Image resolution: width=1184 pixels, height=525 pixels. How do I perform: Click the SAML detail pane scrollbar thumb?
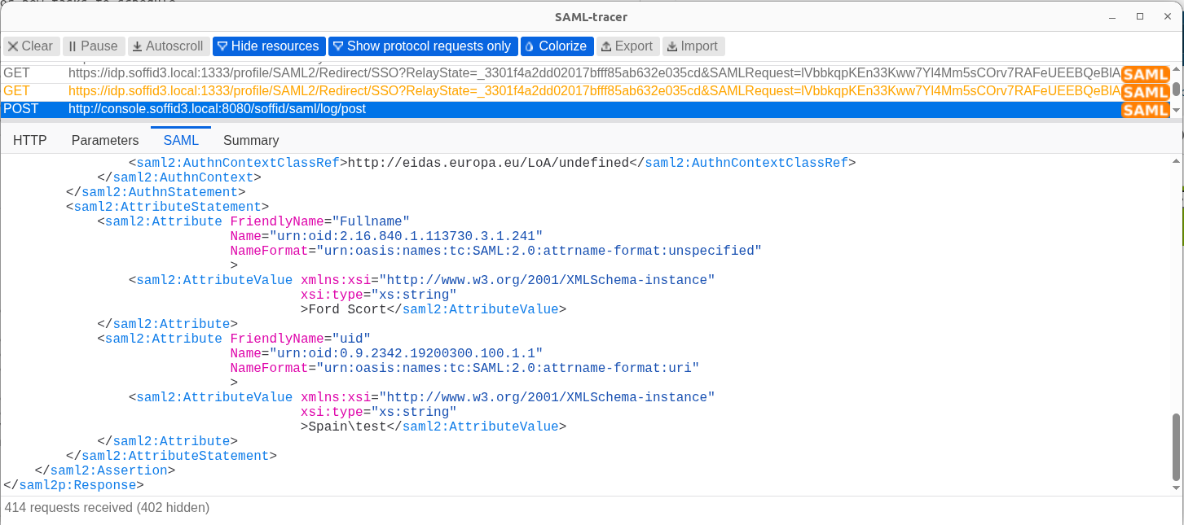tap(1176, 446)
